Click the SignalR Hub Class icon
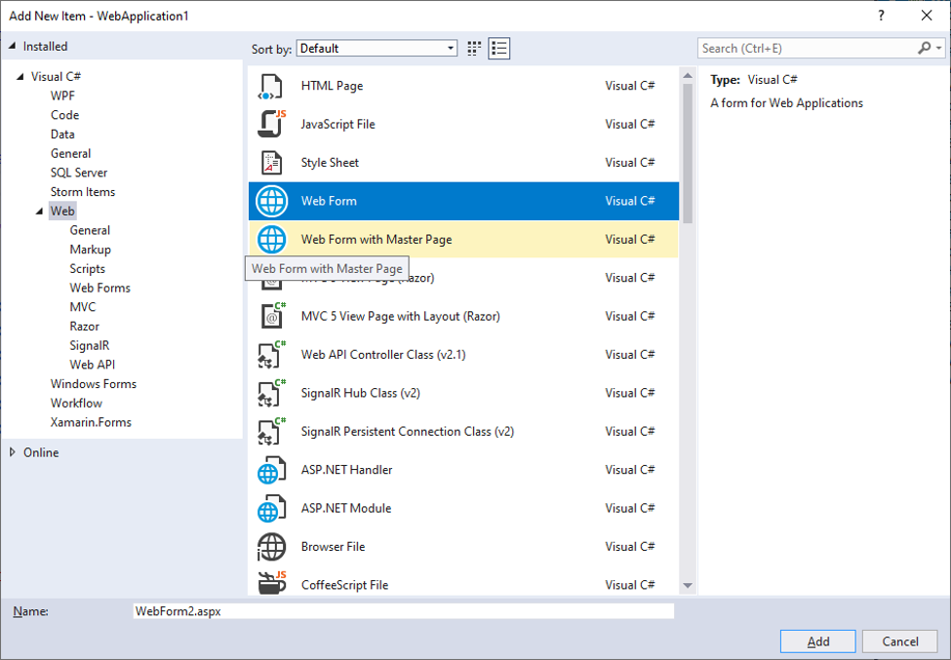This screenshot has height=660, width=951. (270, 392)
